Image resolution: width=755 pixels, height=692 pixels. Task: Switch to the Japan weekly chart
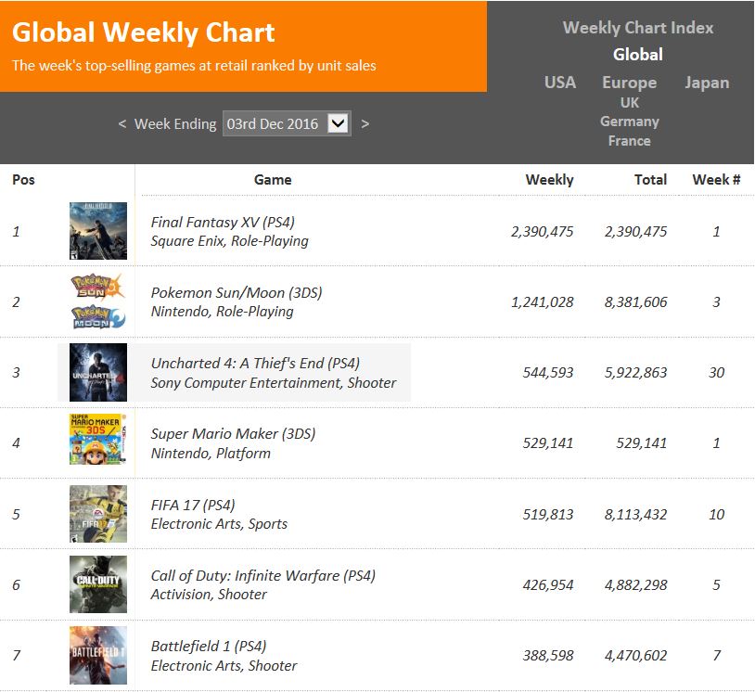point(707,83)
